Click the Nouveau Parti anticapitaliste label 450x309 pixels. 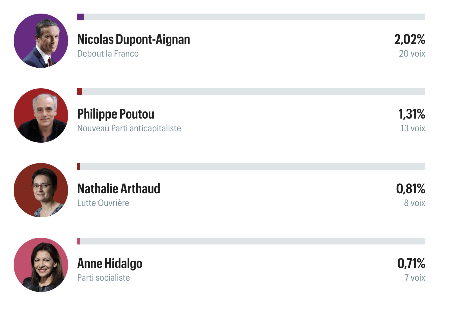tap(129, 128)
